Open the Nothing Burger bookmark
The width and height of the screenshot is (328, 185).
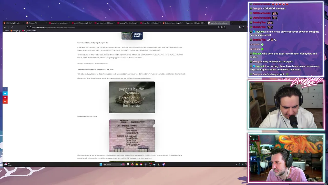16,31
